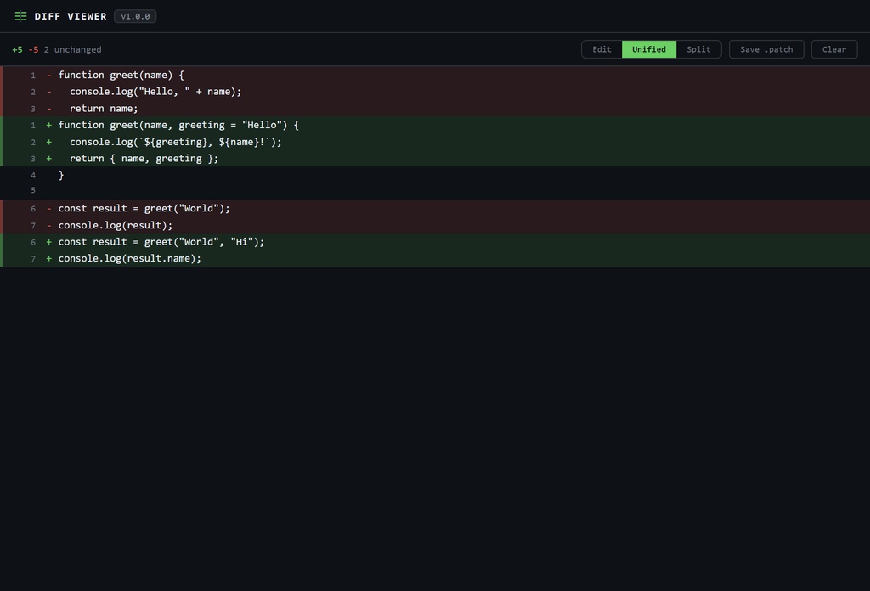Click the '2 unchanged' label
This screenshot has height=591, width=870.
coord(73,49)
